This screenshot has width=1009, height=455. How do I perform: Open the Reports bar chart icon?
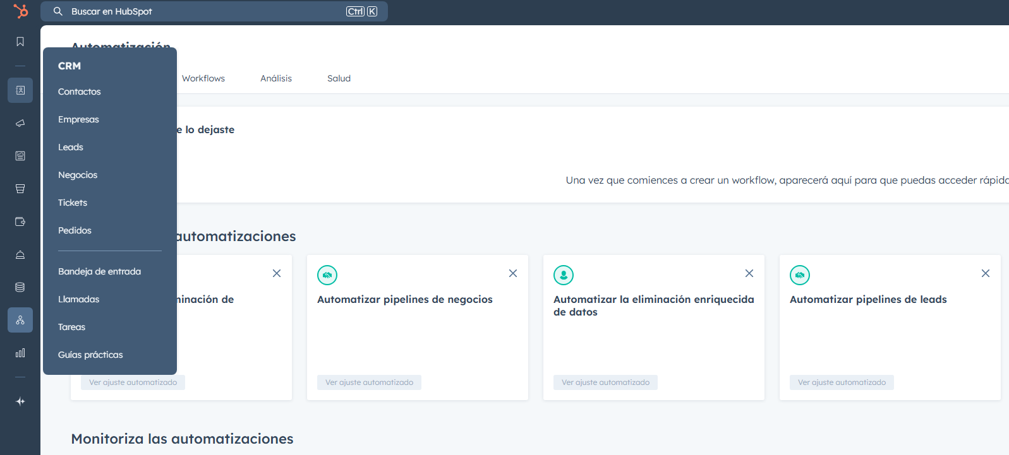pyautogui.click(x=20, y=353)
